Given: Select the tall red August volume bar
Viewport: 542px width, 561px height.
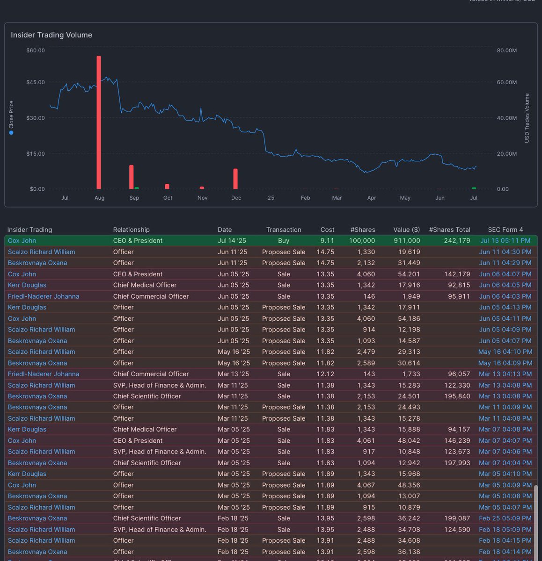Looking at the screenshot, I should click(99, 122).
